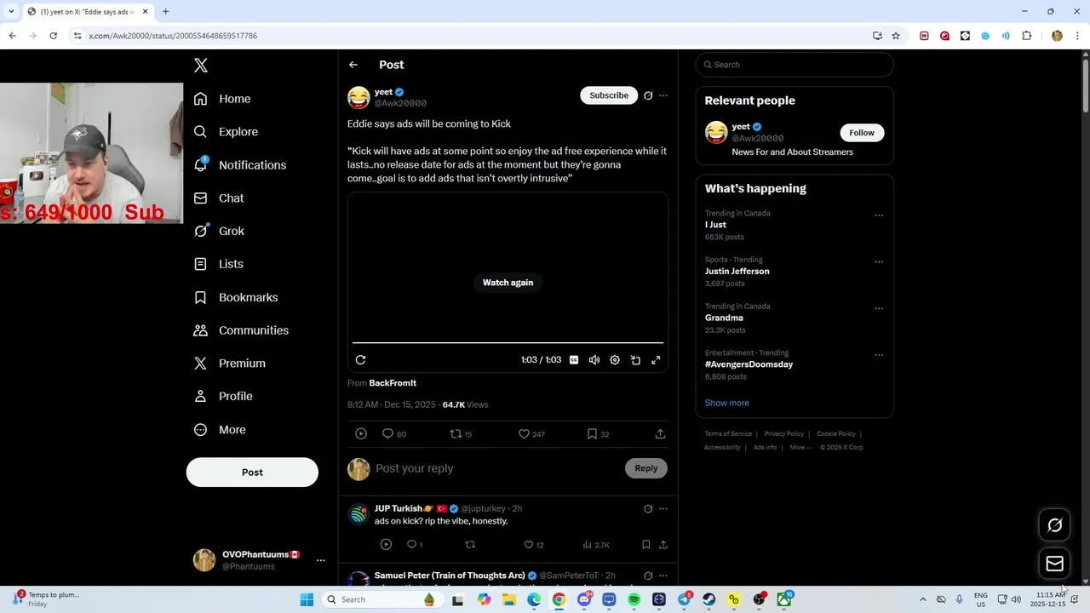This screenshot has height=613, width=1090.
Task: Click the large Post button
Action: 252,473
